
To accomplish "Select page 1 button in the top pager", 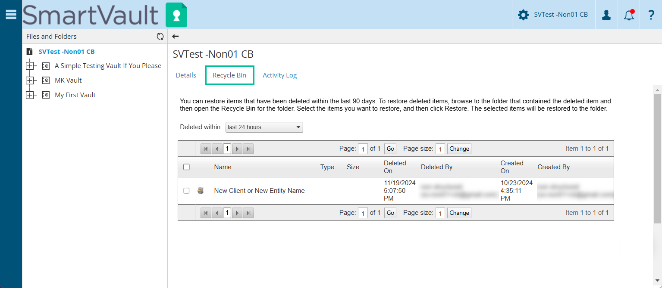I will coord(227,149).
